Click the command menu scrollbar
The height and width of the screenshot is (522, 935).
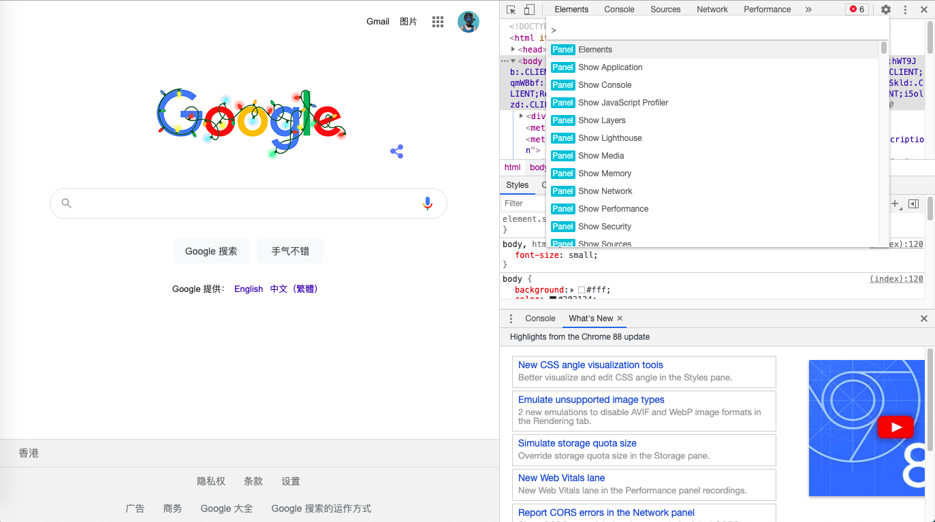coord(884,48)
